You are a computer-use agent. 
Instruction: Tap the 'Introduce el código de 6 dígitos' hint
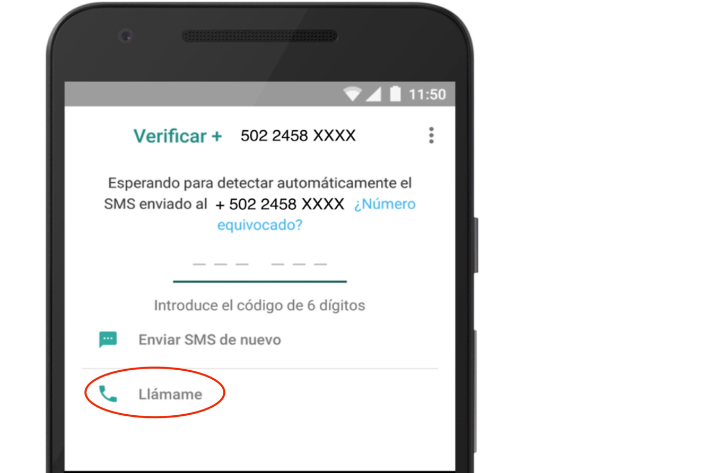coord(259,306)
